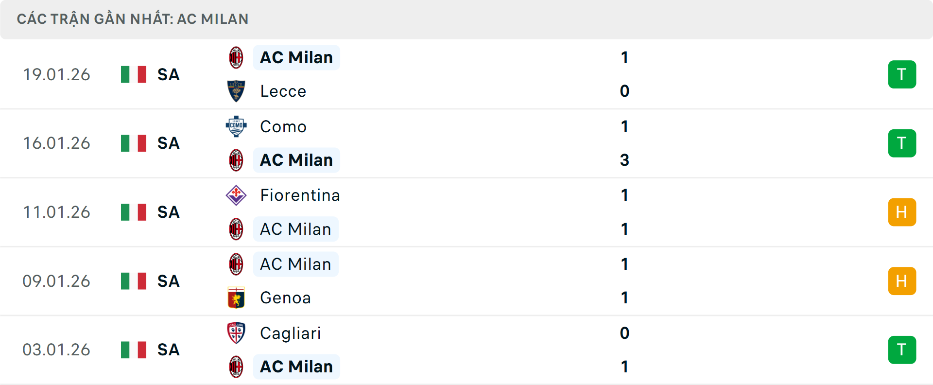Image resolution: width=933 pixels, height=385 pixels.
Task: Click the Italy flag next to the 19.01.26 match
Action: point(134,74)
